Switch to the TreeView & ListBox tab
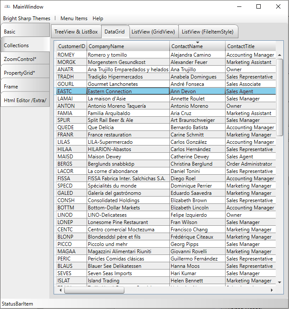This screenshot has height=309, width=289. pyautogui.click(x=76, y=32)
